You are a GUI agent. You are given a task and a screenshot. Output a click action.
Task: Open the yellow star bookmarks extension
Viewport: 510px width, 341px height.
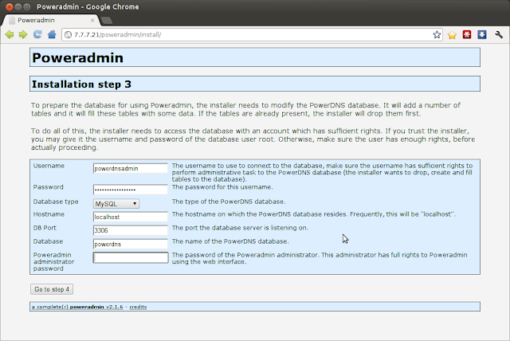(x=452, y=35)
